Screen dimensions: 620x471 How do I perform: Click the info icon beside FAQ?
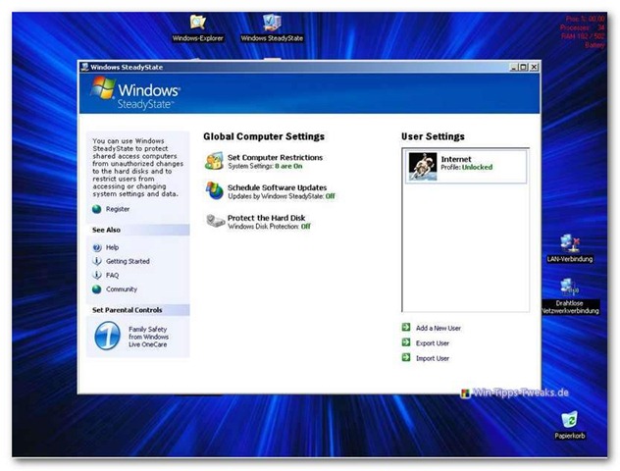[x=97, y=276]
